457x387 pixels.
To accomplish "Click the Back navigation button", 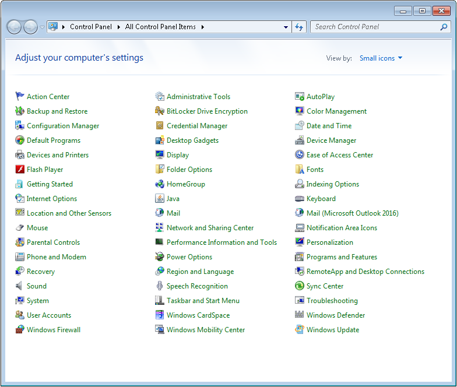I will point(14,27).
